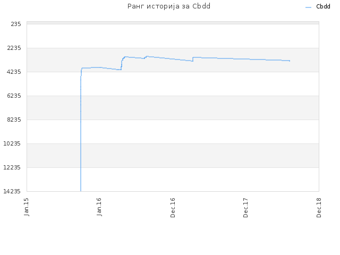Click the Dec.18 x-axis label
Viewport: 340px width, 255px height.
point(319,208)
